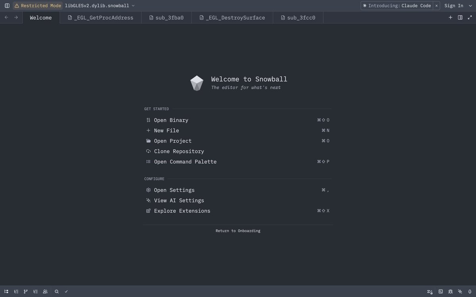Go back with the left arrow

coord(6,17)
